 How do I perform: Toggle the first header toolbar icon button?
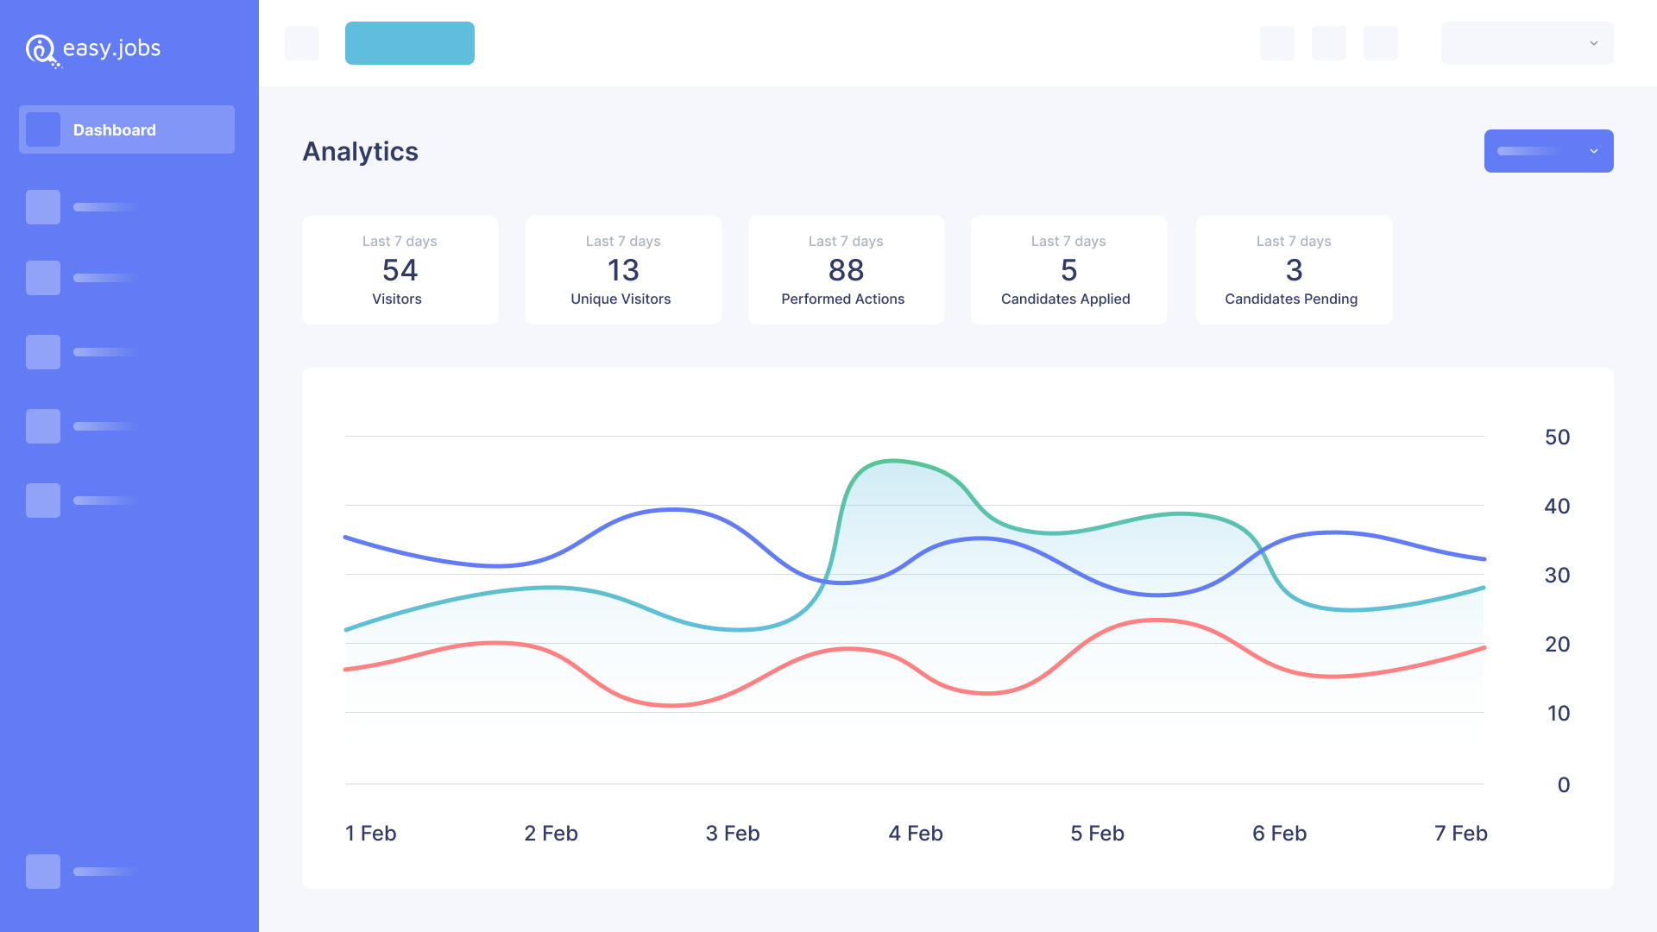(x=1277, y=43)
